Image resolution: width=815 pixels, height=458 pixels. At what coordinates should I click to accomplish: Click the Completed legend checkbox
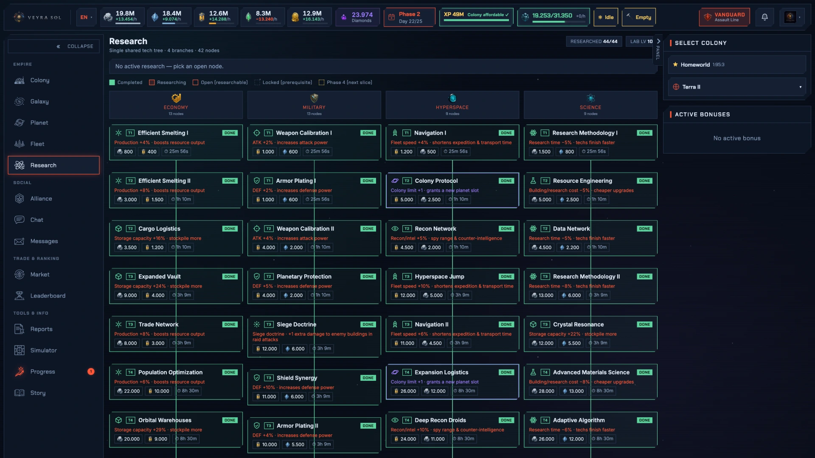pos(112,83)
